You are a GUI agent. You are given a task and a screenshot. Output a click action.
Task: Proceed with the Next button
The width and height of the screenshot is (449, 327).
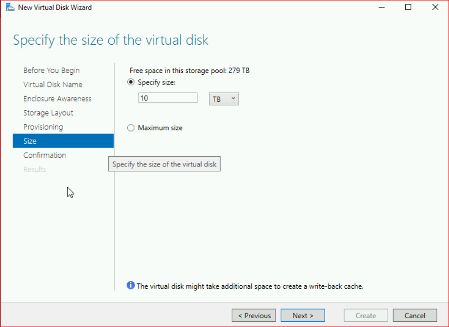[302, 315]
